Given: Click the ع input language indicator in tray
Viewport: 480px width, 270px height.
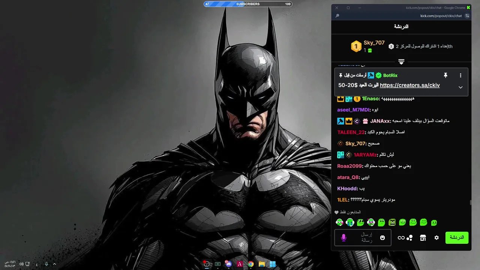Looking at the screenshot, I should pyautogui.click(x=37, y=264).
